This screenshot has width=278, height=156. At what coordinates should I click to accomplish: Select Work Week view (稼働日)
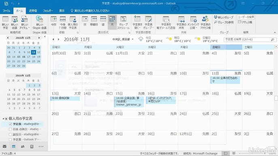tap(94, 21)
